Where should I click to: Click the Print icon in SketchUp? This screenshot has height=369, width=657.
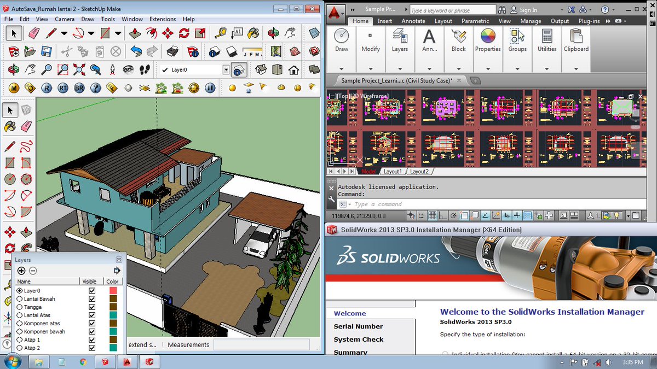click(172, 52)
